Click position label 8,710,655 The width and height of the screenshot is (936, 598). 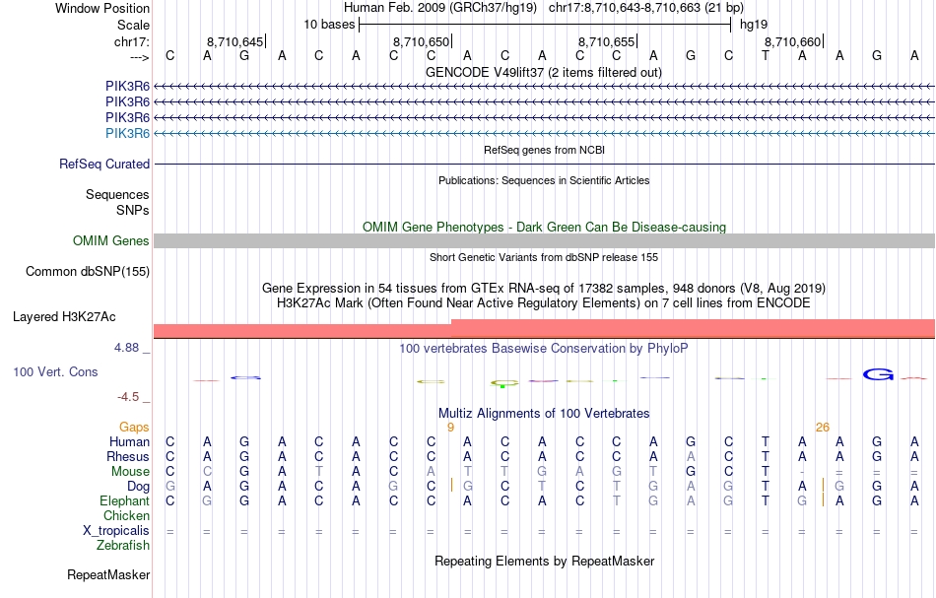point(606,41)
